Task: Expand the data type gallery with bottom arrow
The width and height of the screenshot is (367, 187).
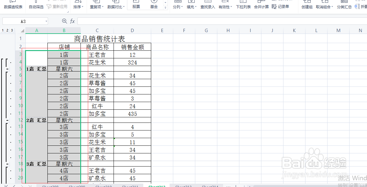Action: pyautogui.click(x=166, y=8)
